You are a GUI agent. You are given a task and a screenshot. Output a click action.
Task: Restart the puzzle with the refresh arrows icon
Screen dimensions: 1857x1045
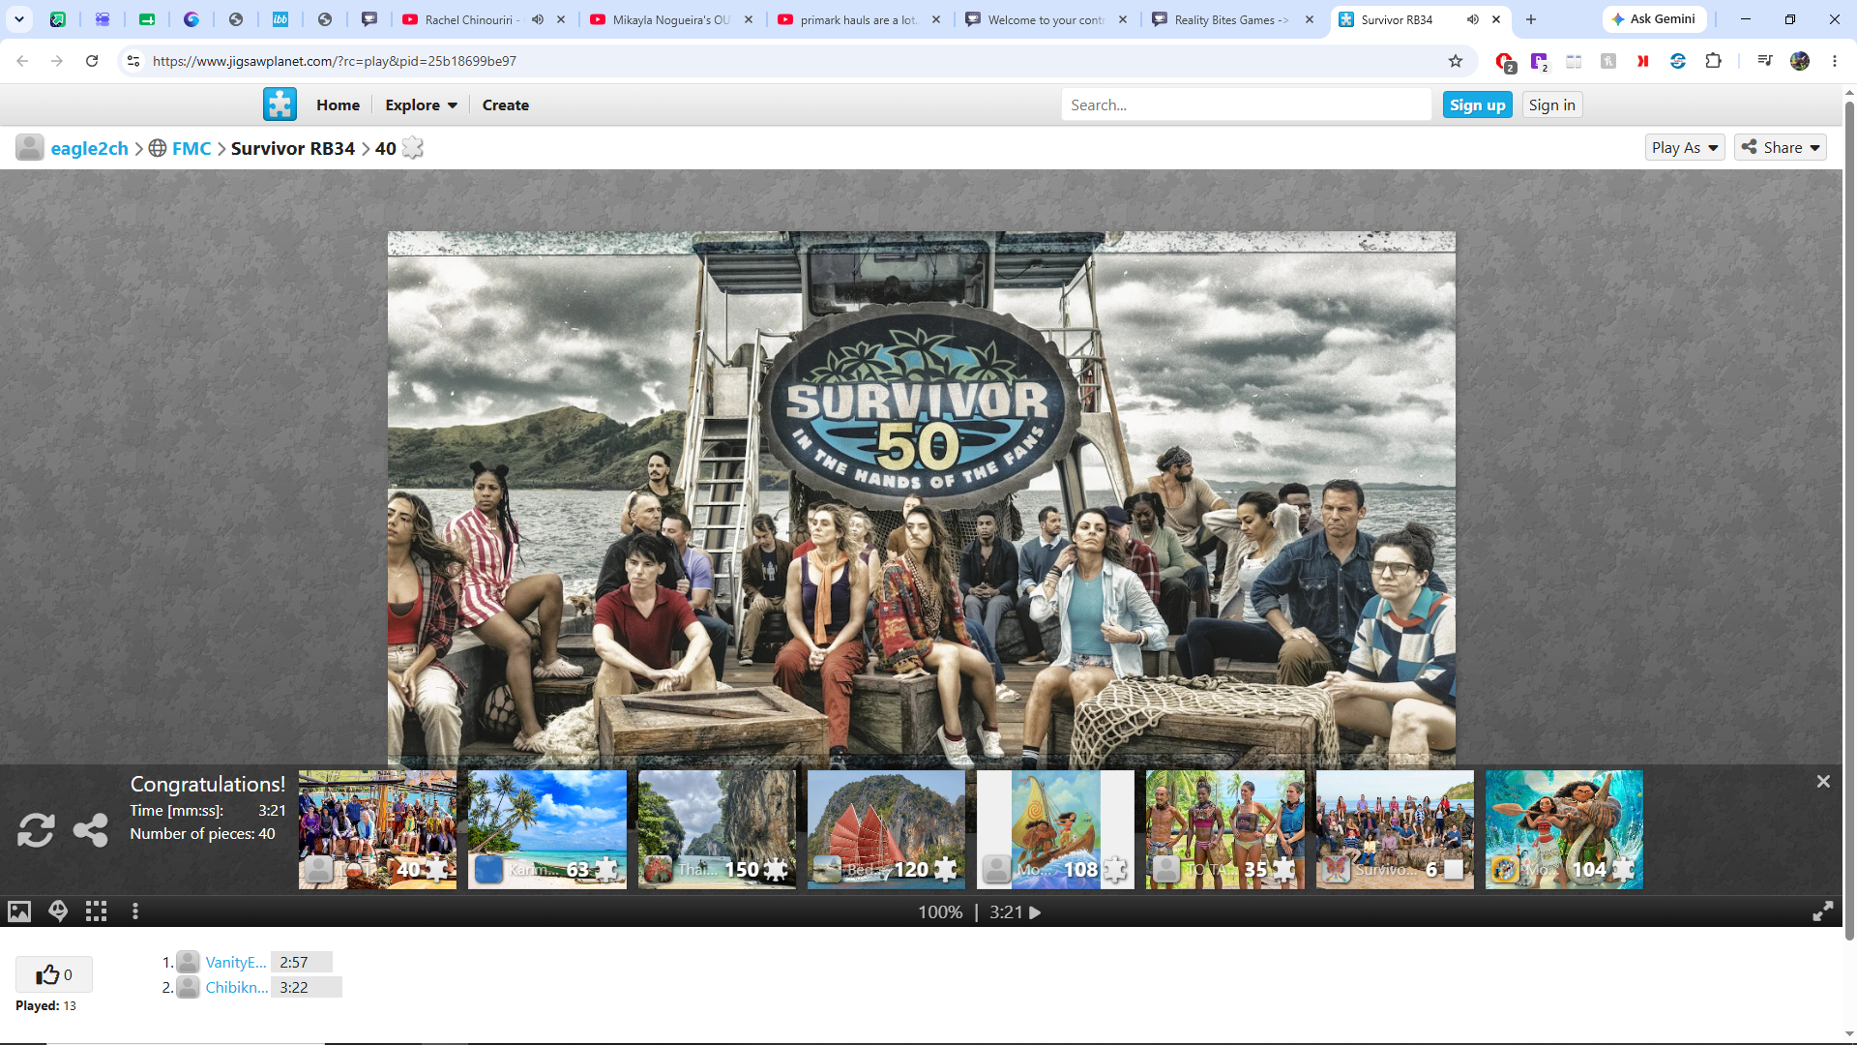click(36, 830)
